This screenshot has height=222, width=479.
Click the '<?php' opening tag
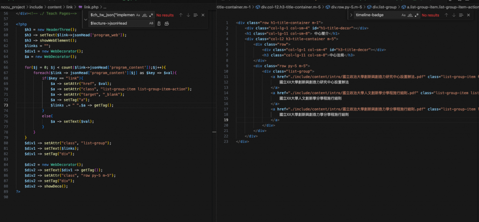point(21,24)
